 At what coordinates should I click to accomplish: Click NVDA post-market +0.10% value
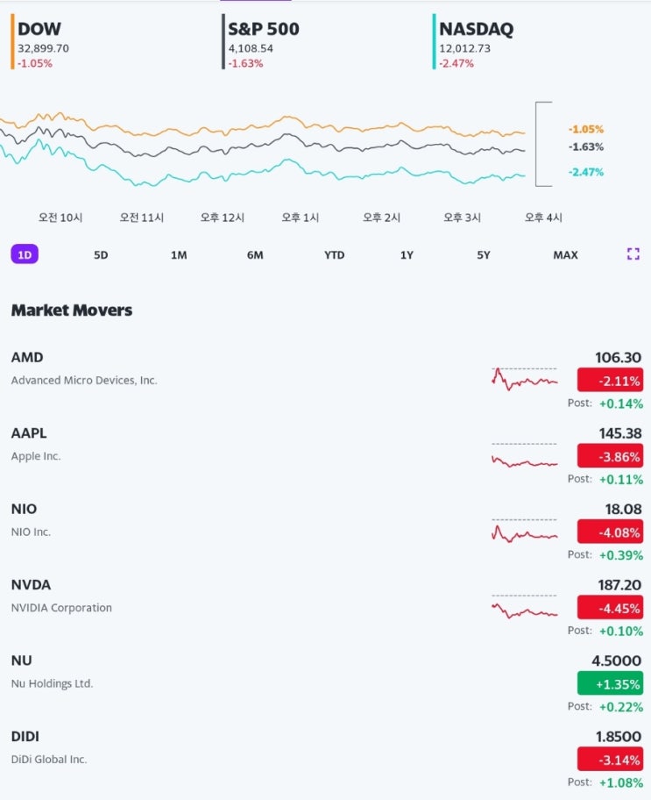pyautogui.click(x=621, y=631)
